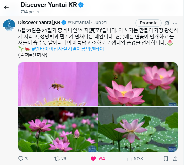
Task: Open the @KrYantai handle link
Action: coord(79,22)
